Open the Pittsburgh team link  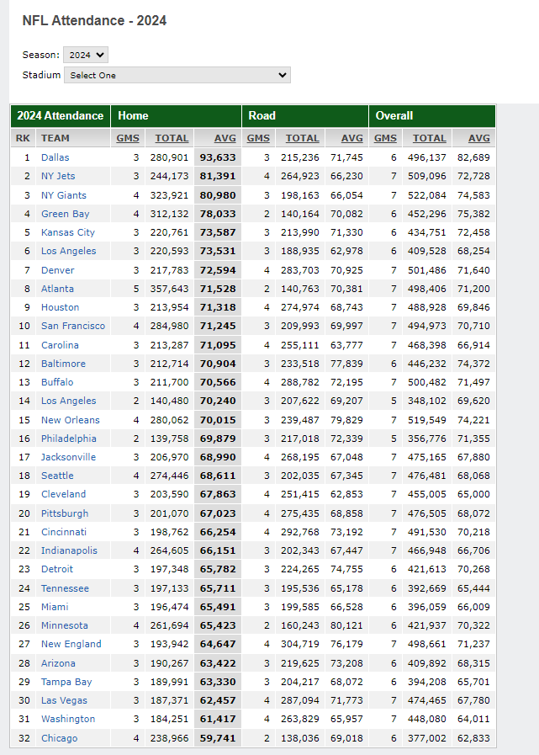pyautogui.click(x=65, y=513)
